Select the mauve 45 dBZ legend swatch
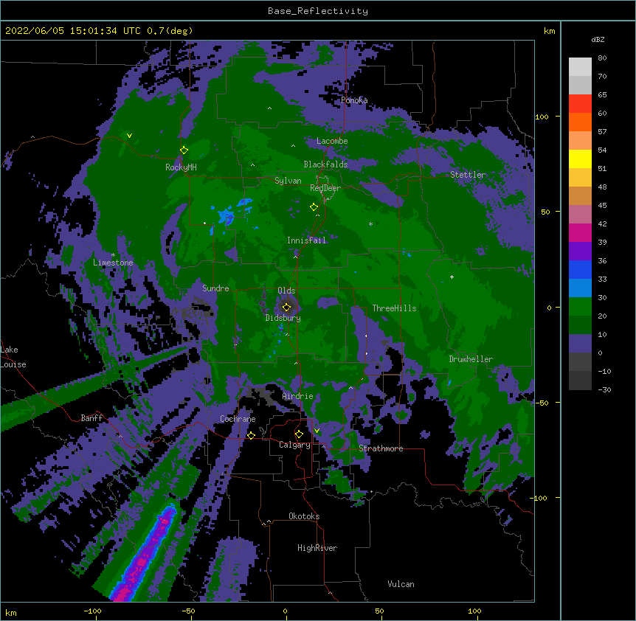The image size is (636, 621). (580, 214)
